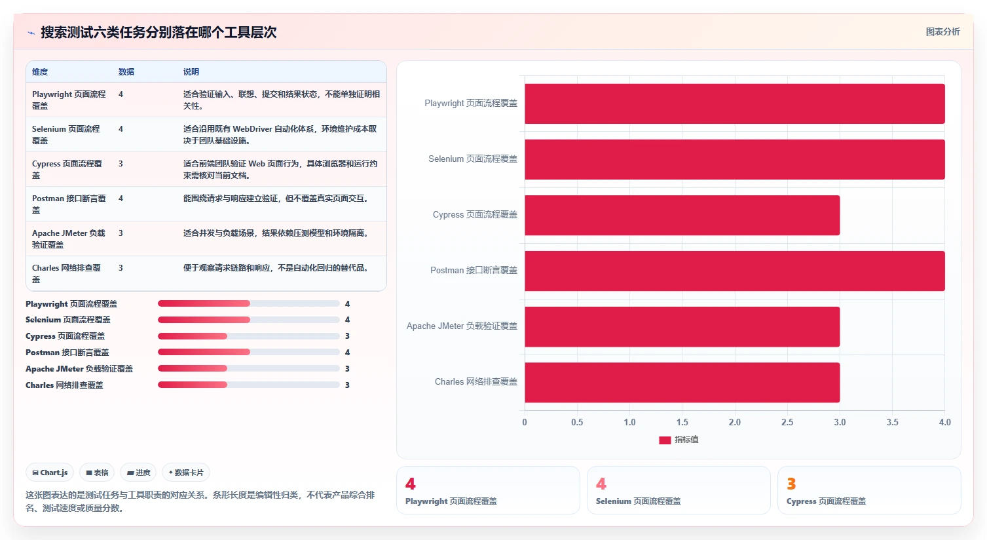
Task: Click the Apache JMeter progress bar
Action: click(x=249, y=368)
